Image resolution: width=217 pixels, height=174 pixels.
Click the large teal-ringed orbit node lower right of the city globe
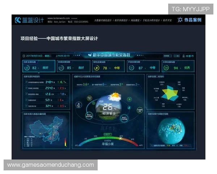click(x=124, y=119)
